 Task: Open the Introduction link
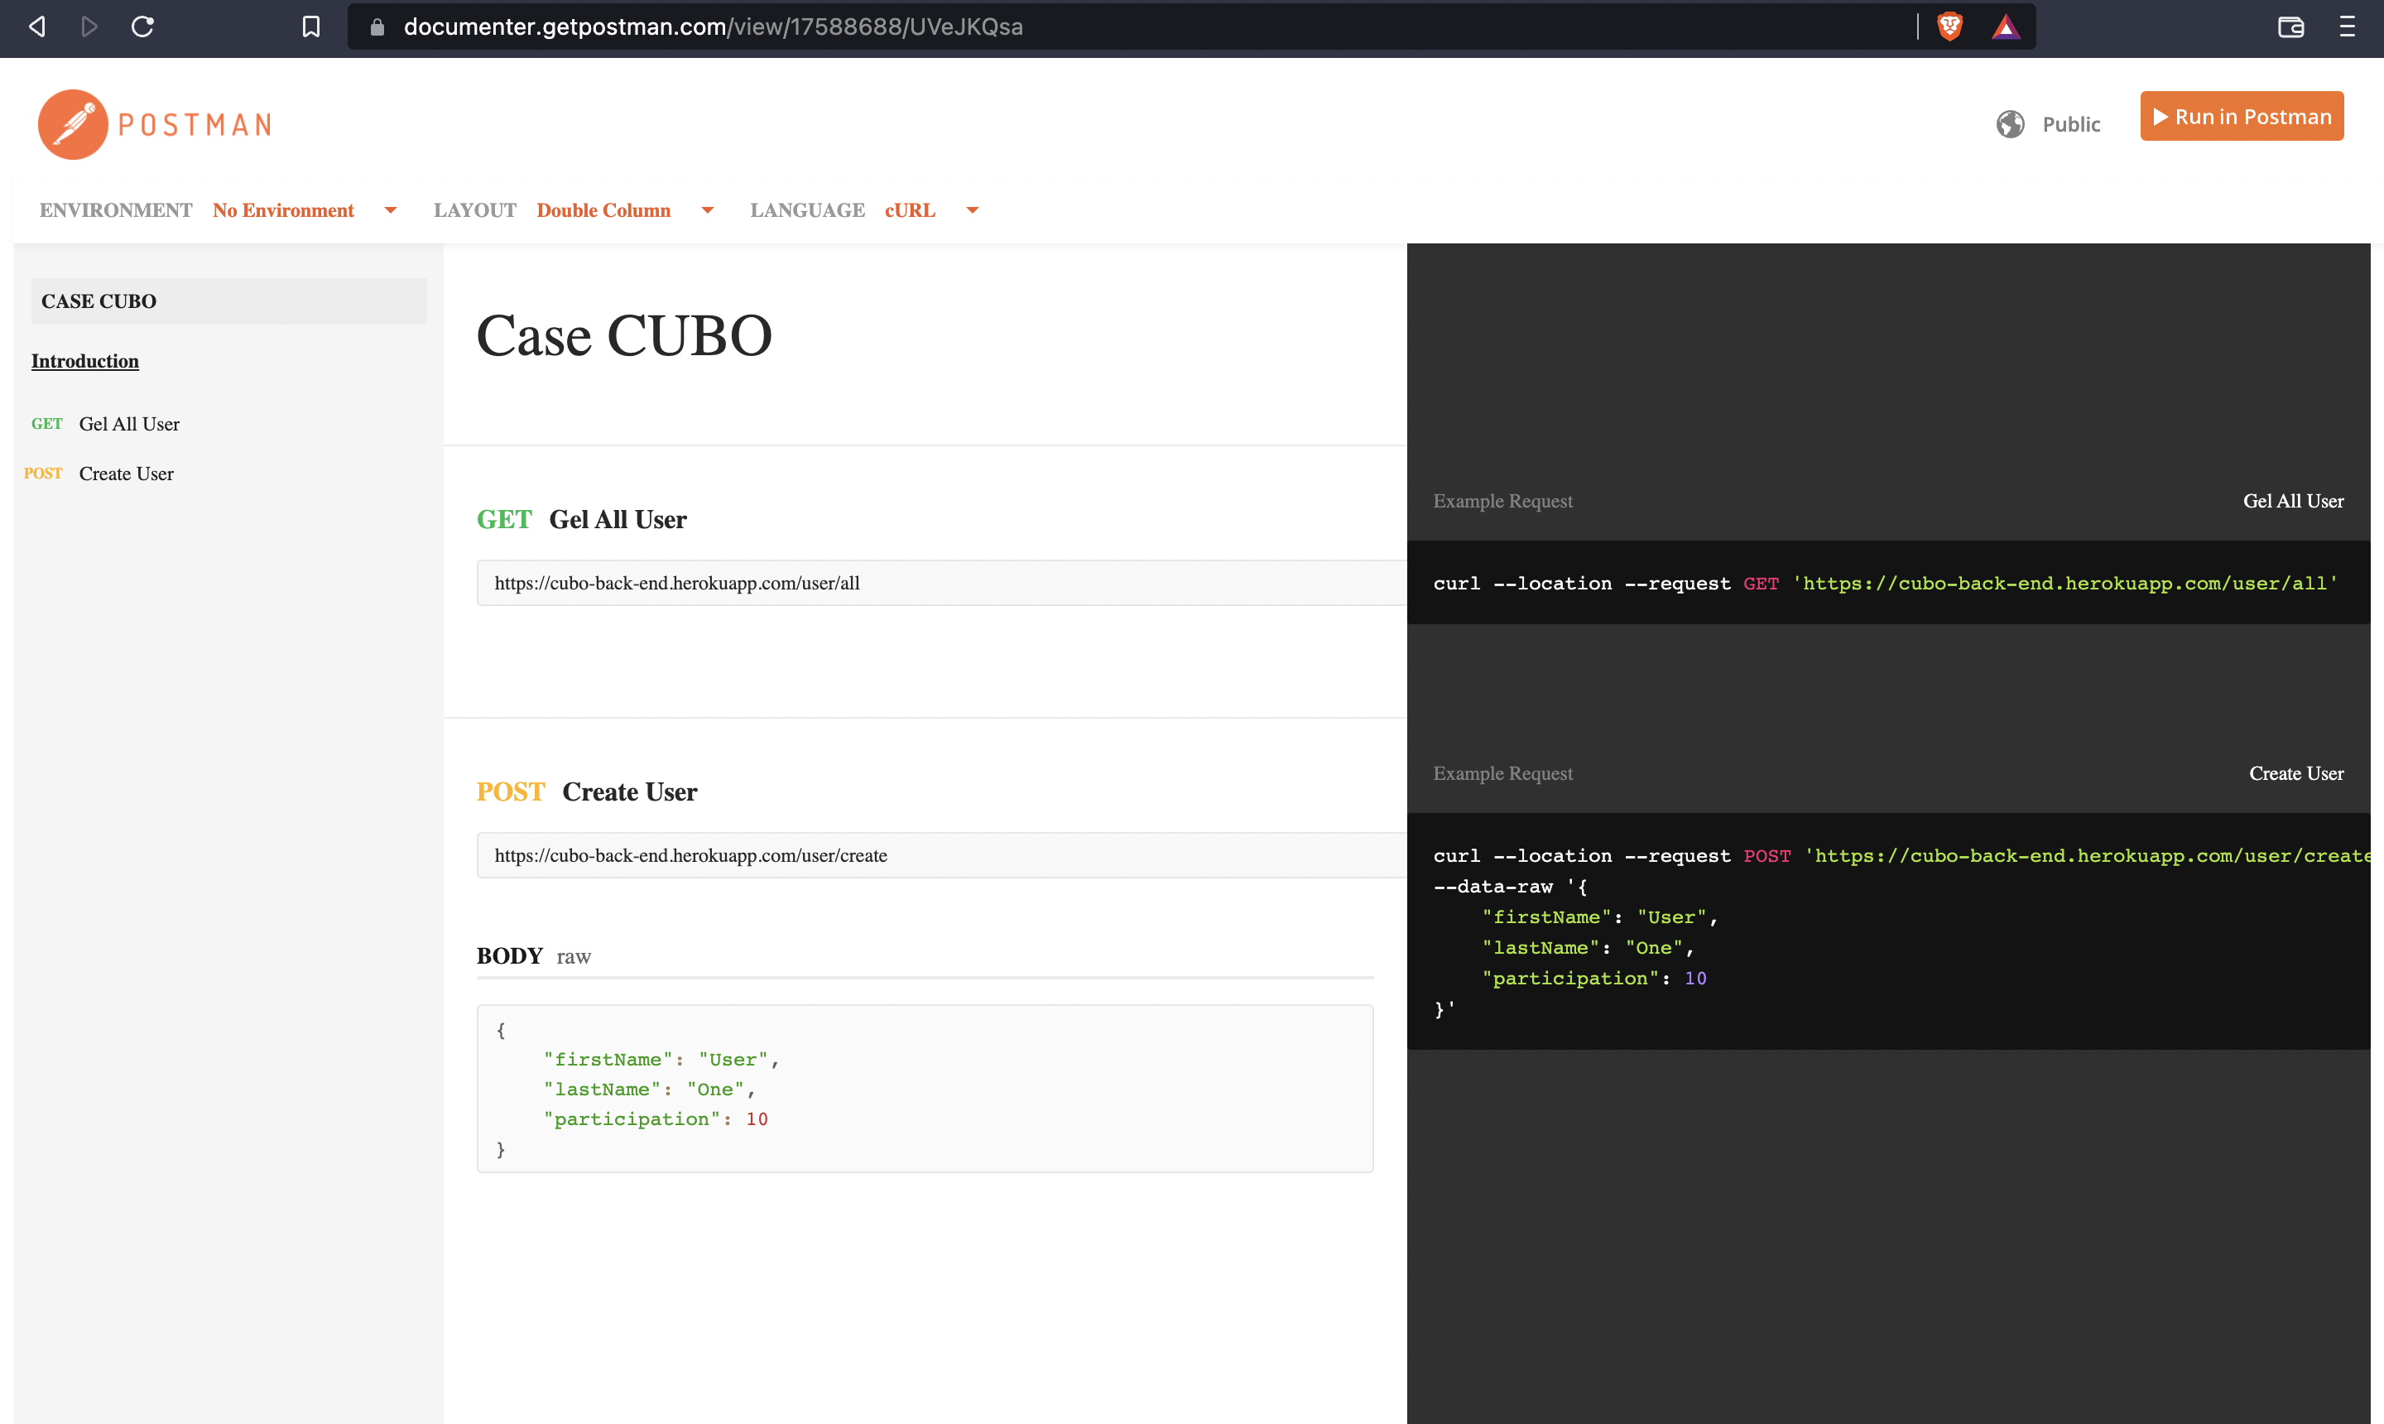click(x=84, y=361)
